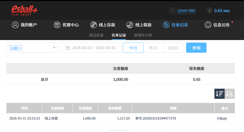Click the calendar icon in date field
Viewport: 244px width, 132px height.
68,48
